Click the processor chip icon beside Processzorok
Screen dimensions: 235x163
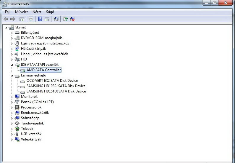(x=17, y=107)
